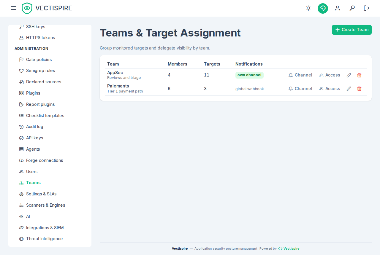Open the hamburger navigation menu

(x=14, y=8)
